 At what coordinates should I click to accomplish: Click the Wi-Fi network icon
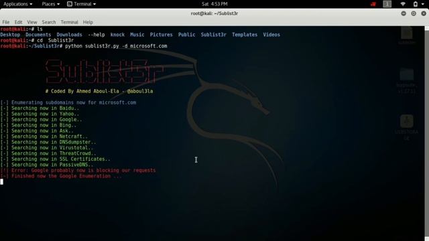403,4
